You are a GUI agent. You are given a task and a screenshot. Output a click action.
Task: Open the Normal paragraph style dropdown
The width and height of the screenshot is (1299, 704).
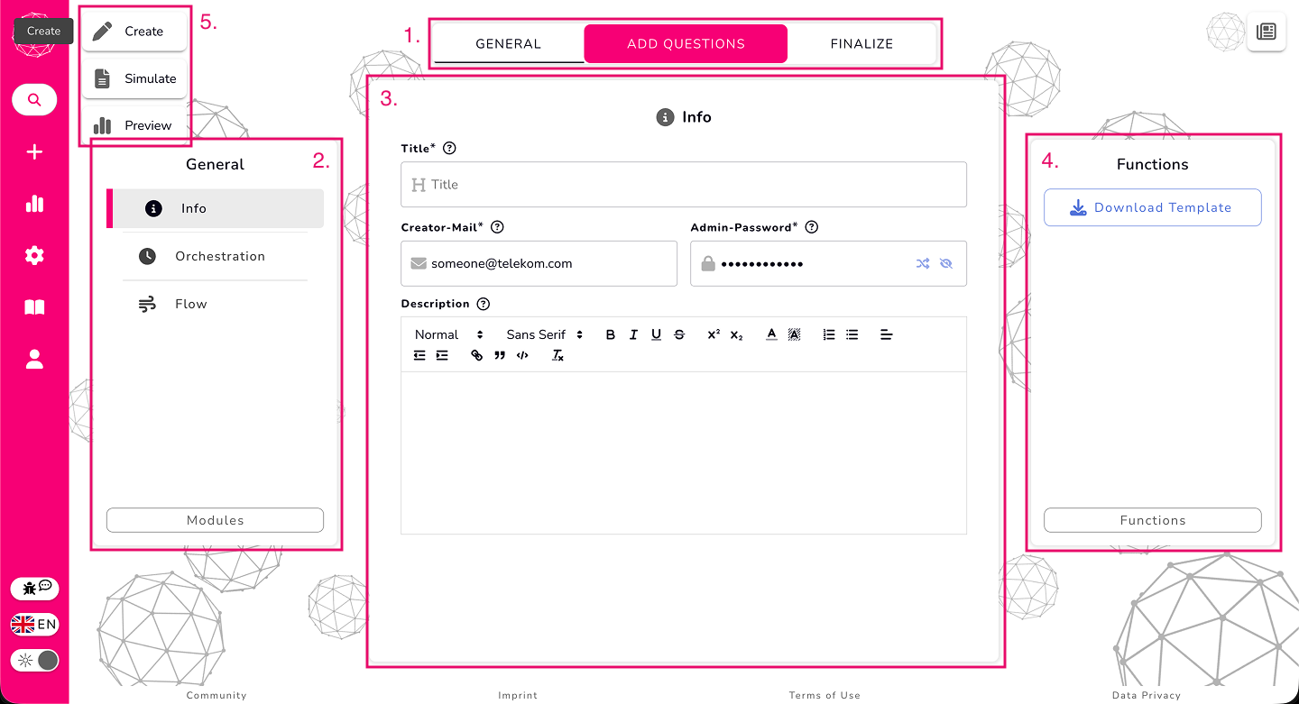tap(446, 334)
